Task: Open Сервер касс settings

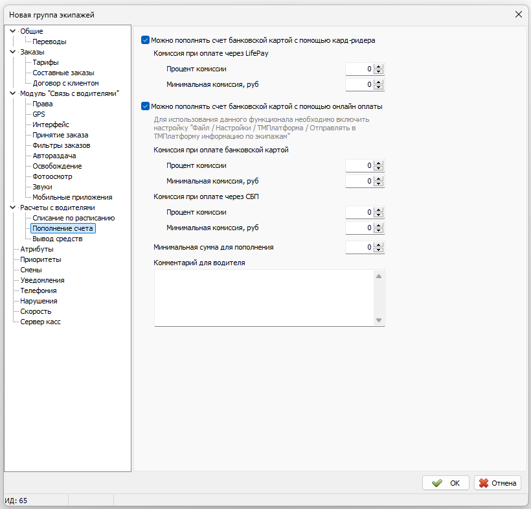Action: coord(40,322)
